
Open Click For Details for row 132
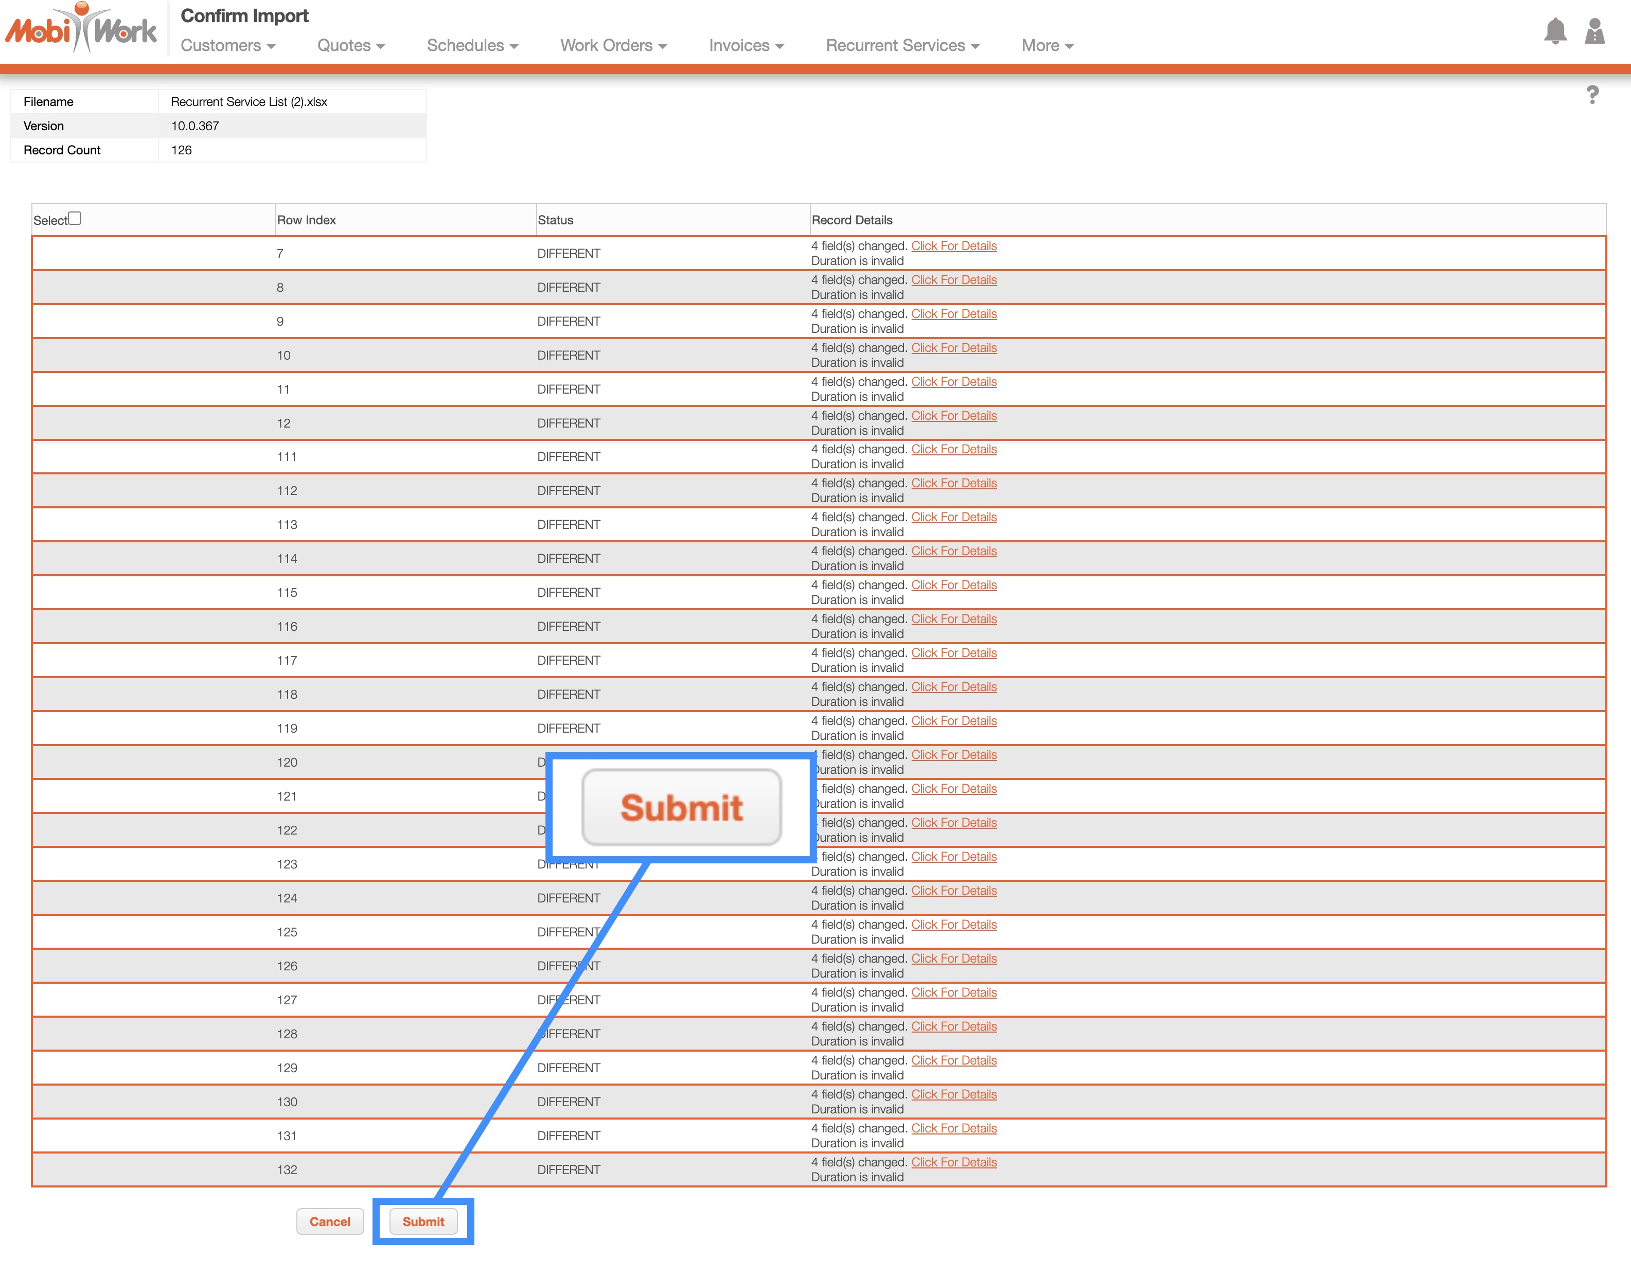tap(954, 1162)
